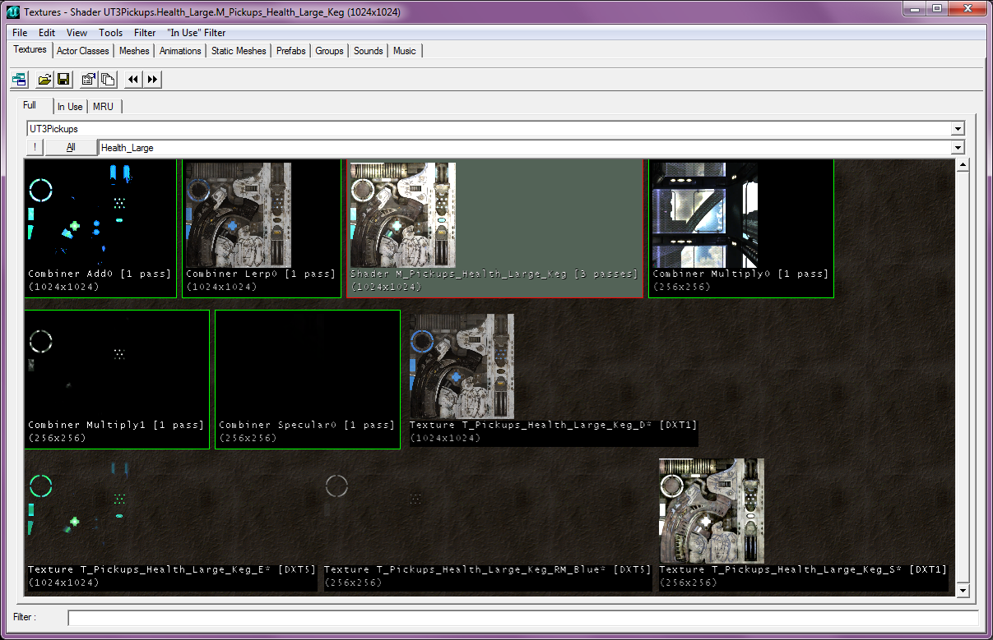Go to previous group with rewind arrows
The image size is (993, 640).
click(x=133, y=80)
